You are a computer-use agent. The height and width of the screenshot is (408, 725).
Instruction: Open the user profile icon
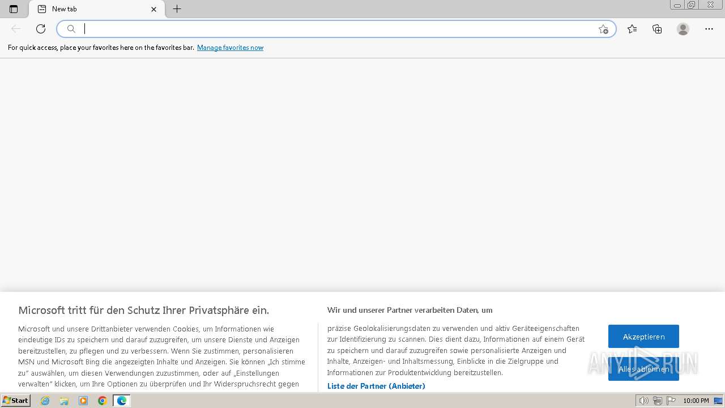point(683,29)
